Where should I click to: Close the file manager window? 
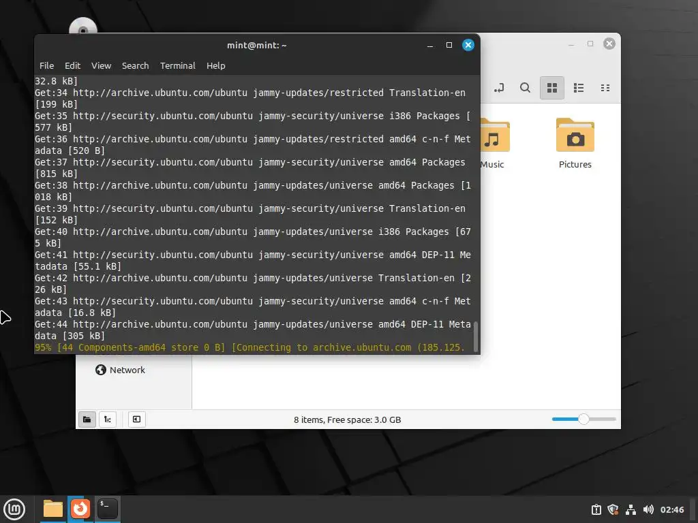pyautogui.click(x=609, y=44)
